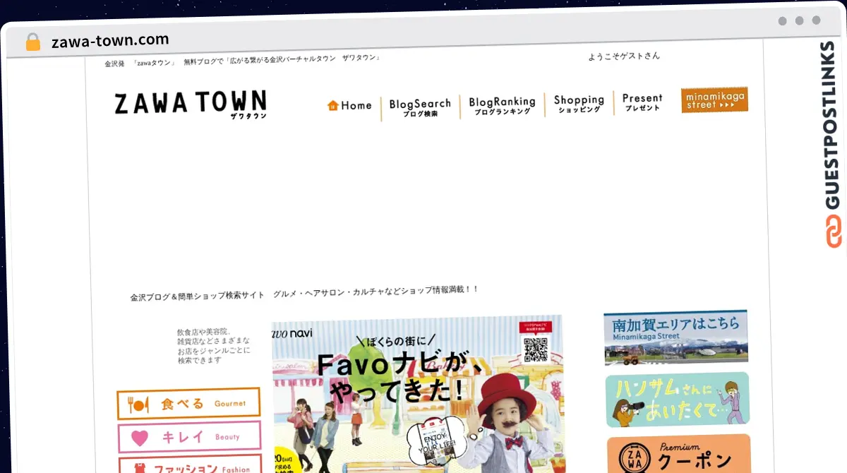Open the Present menu item

pyautogui.click(x=642, y=102)
